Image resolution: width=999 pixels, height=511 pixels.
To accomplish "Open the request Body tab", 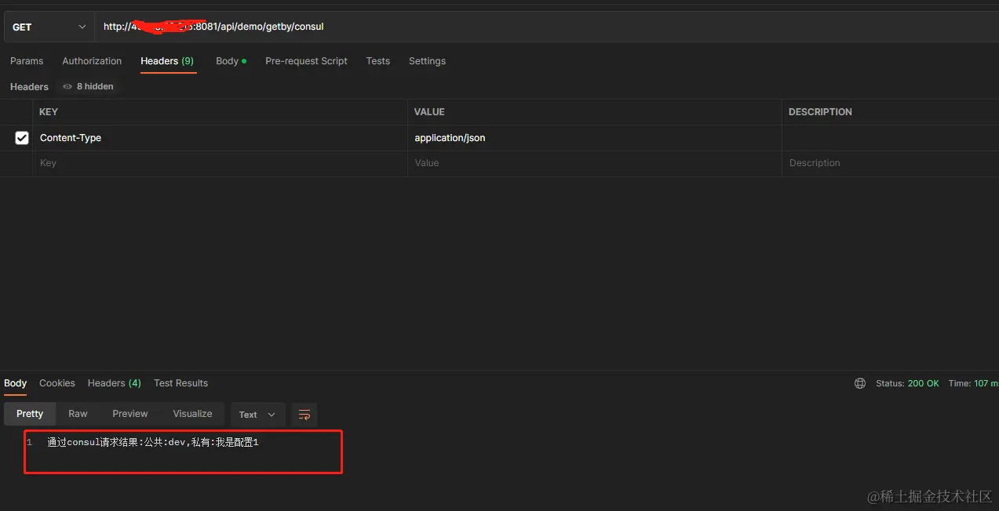I will click(231, 61).
